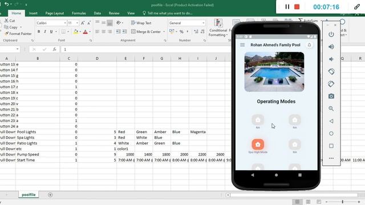Viewport: 365px width, 205px height.
Task: Click the Copy icon in Clipboard group
Action: pyautogui.click(x=6, y=27)
